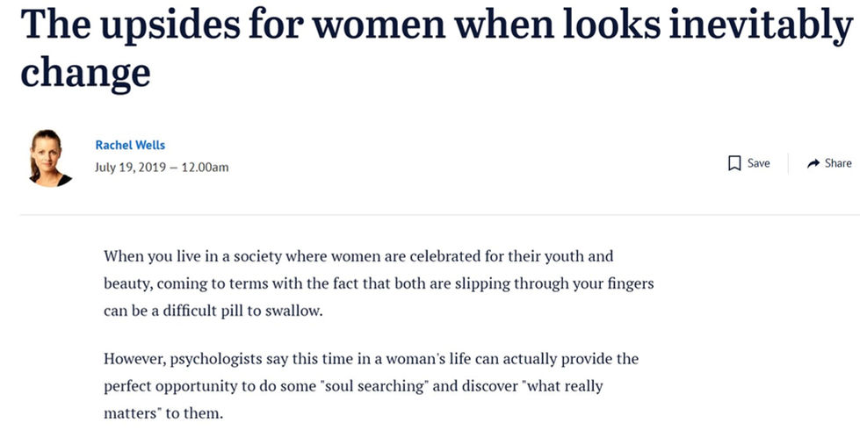
Task: Click the bookmark icon beside Save
Action: pos(734,163)
